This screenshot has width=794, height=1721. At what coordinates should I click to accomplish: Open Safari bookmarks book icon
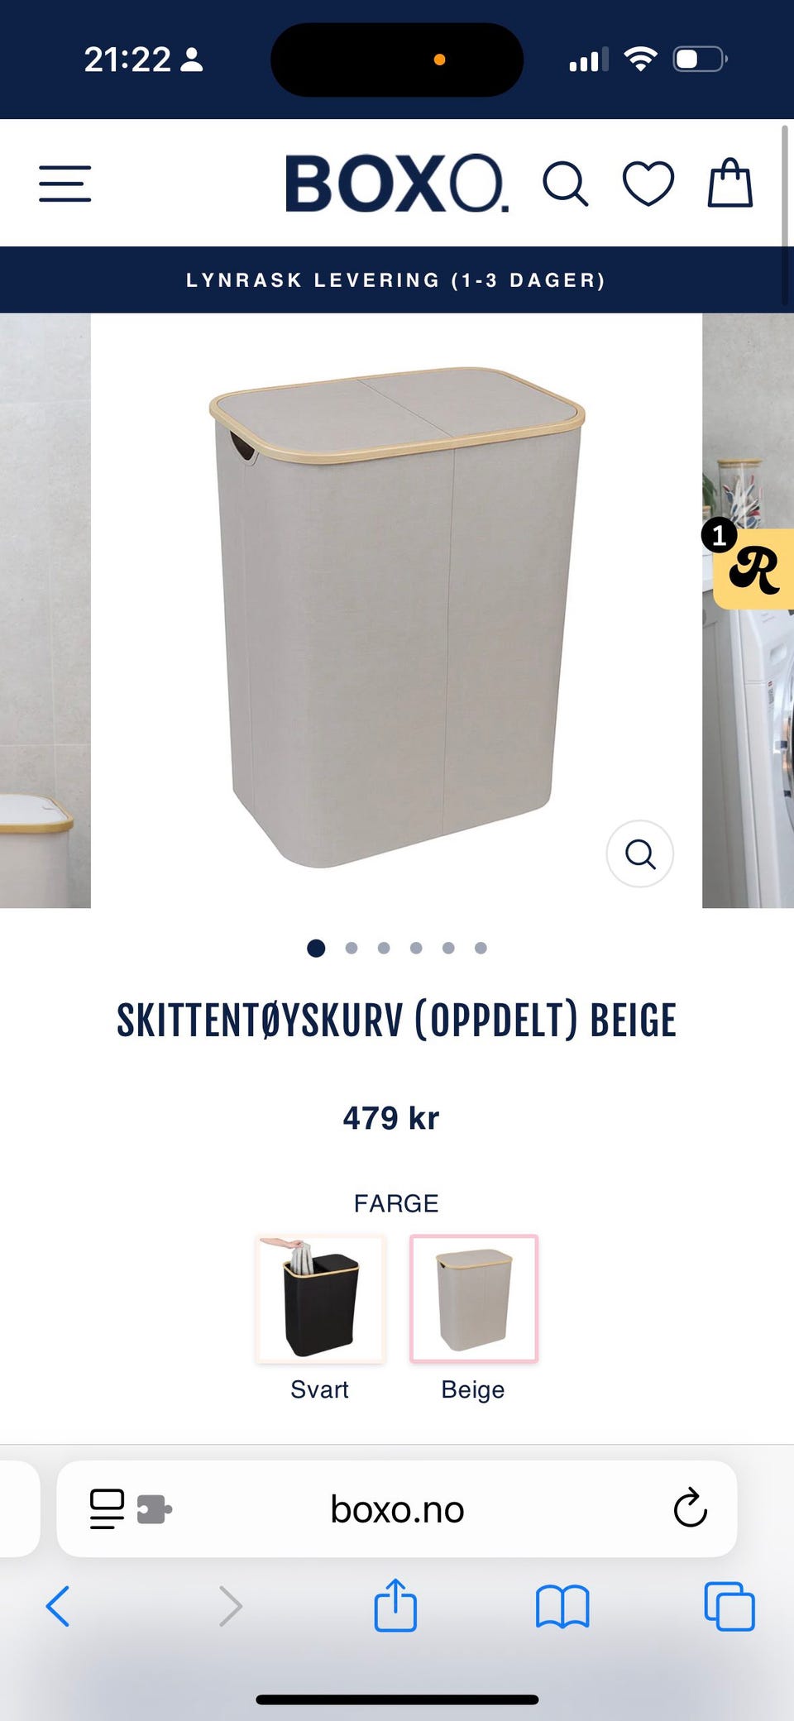point(562,1607)
